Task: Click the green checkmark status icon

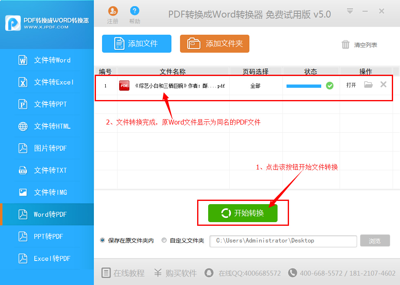Action: tap(330, 86)
